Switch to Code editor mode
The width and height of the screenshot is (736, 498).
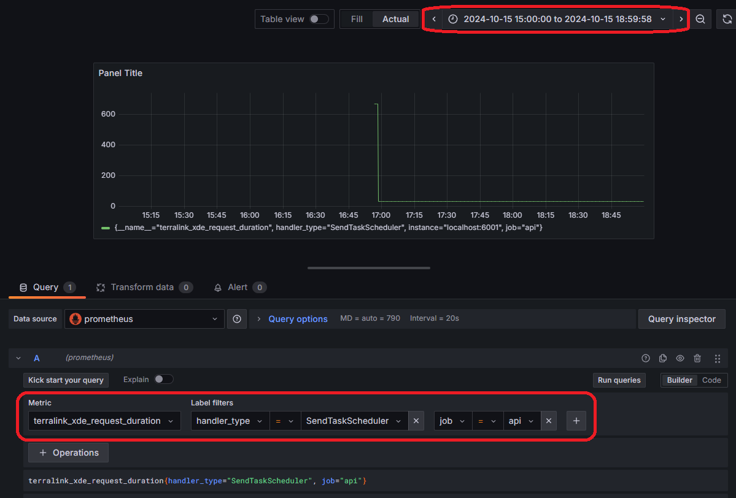tap(711, 380)
